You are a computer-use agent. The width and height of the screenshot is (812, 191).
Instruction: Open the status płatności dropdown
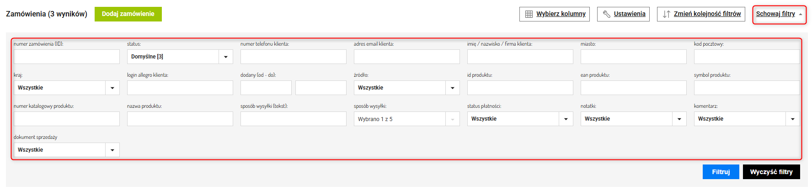tap(566, 119)
